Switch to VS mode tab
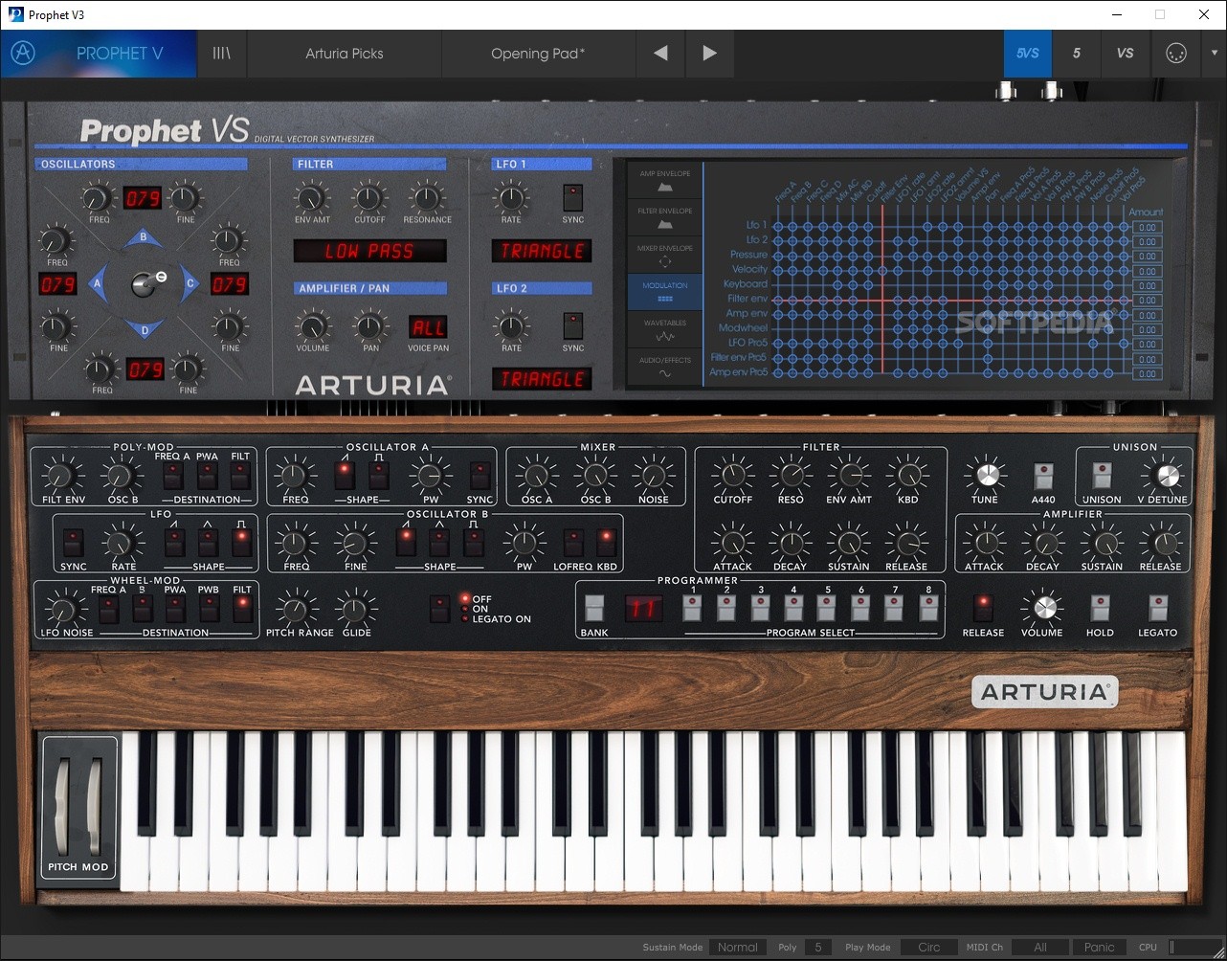Viewport: 1227px width, 961px height. pyautogui.click(x=1126, y=54)
